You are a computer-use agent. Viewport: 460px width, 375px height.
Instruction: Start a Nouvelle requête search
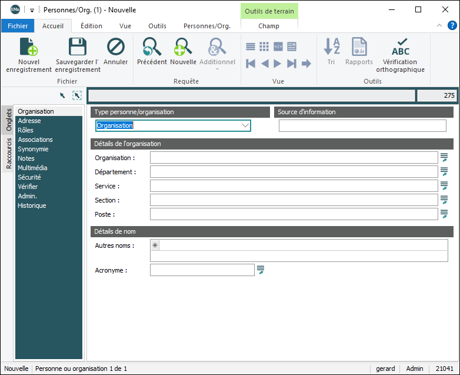[183, 48]
